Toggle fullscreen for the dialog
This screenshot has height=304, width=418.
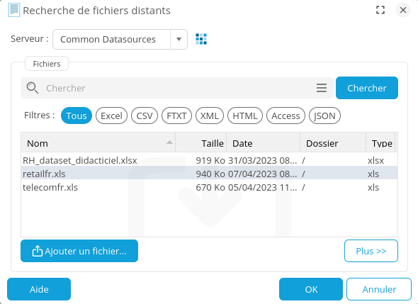click(380, 10)
